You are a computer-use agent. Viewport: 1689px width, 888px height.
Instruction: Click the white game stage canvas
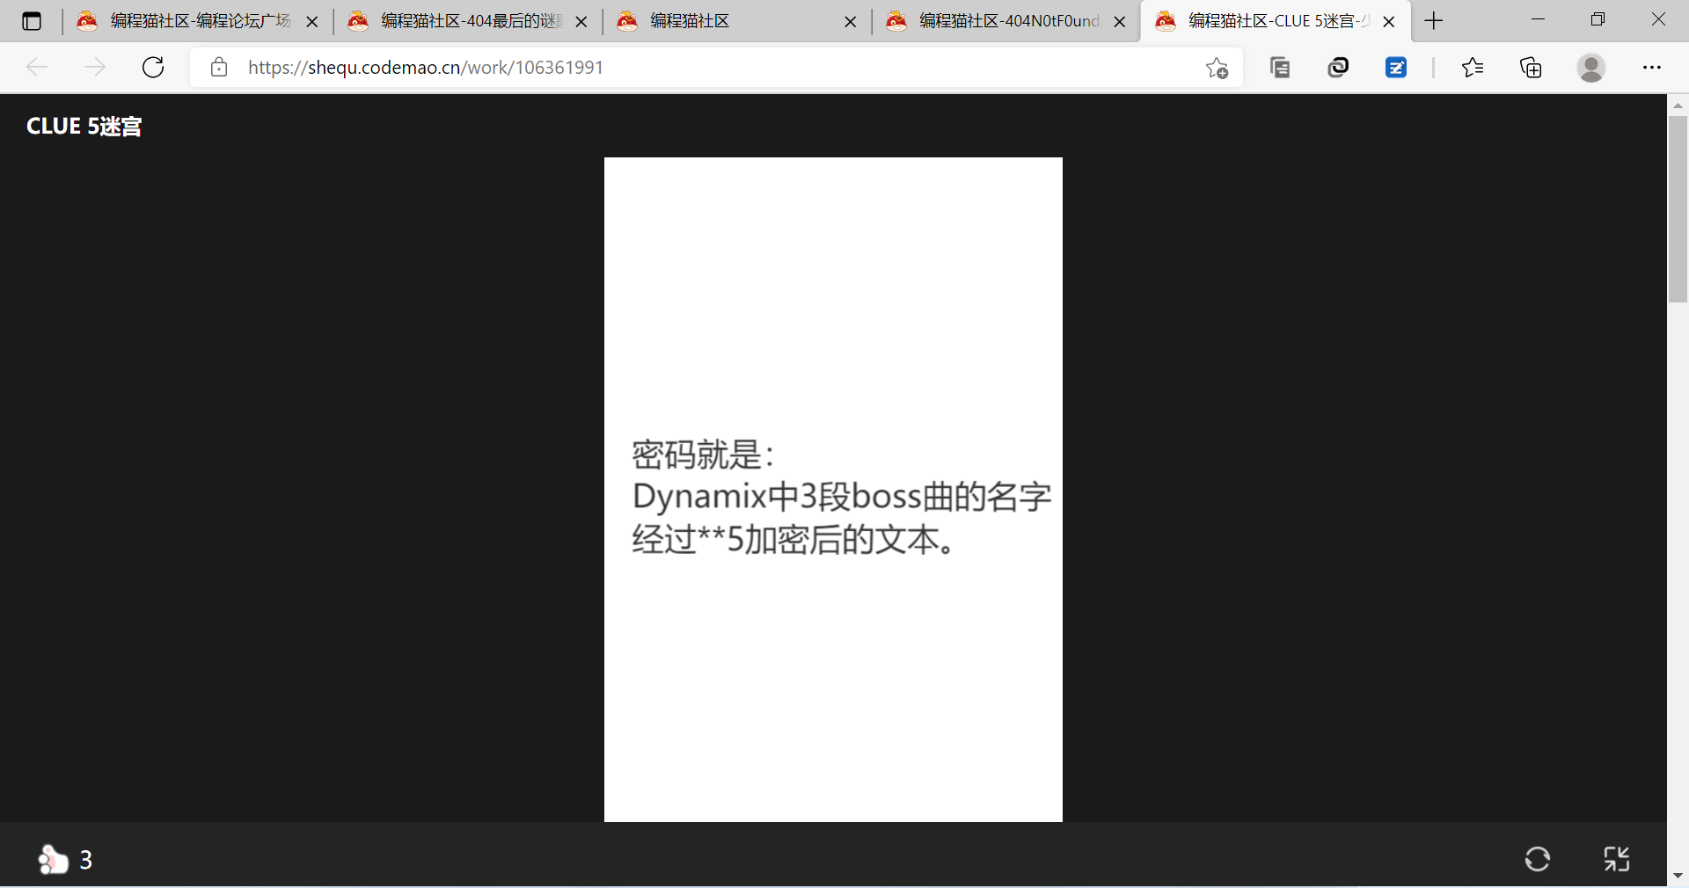833,490
